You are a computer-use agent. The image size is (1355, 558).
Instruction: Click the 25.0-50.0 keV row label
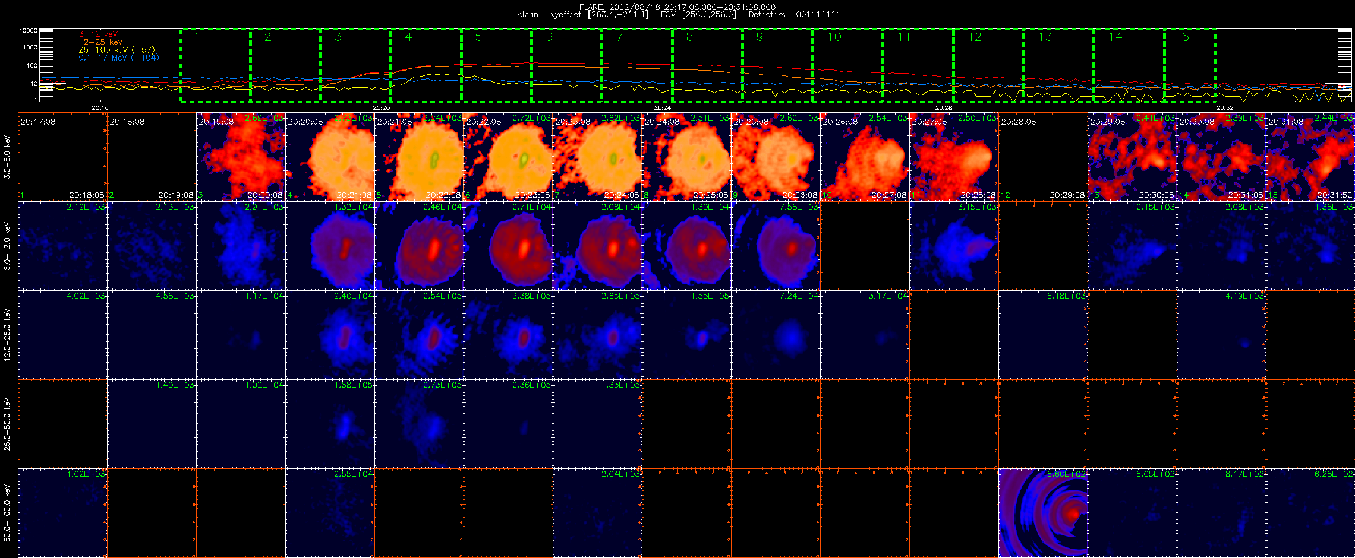coord(7,424)
